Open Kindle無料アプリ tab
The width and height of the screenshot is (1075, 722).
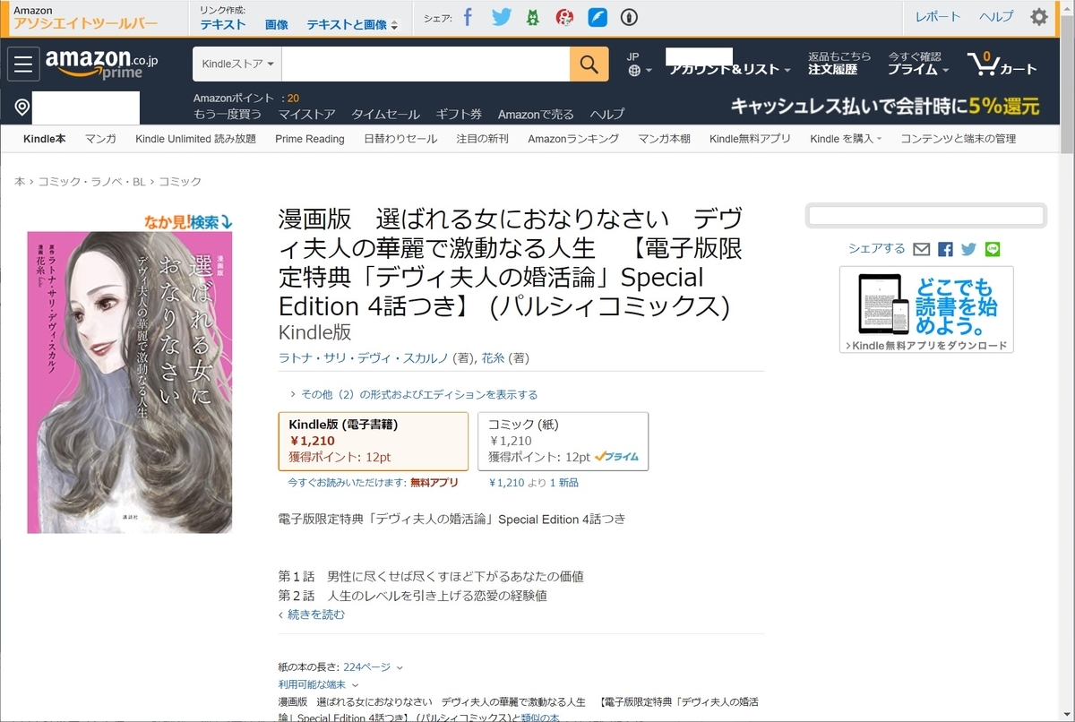(750, 139)
